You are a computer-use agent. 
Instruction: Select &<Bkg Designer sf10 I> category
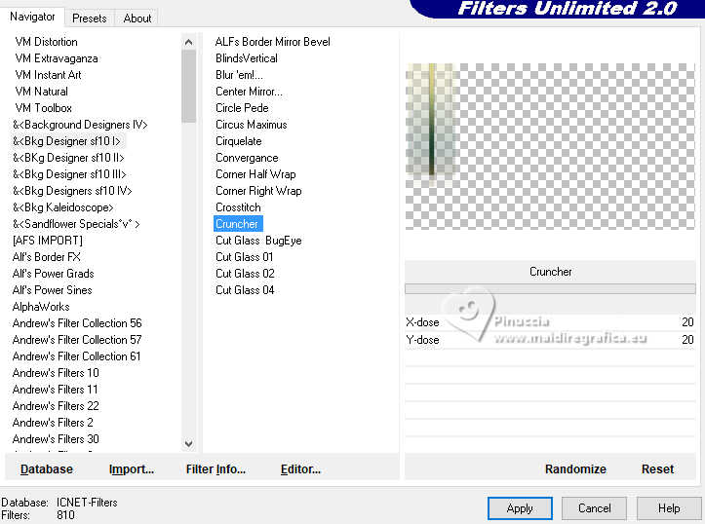pos(66,141)
